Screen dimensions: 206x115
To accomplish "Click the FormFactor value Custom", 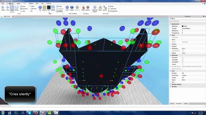I will tap(184, 75).
